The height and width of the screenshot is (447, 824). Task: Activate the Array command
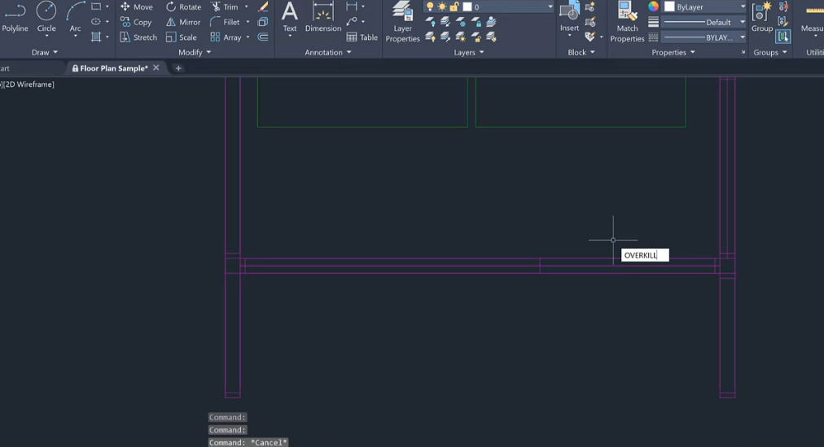pos(226,37)
